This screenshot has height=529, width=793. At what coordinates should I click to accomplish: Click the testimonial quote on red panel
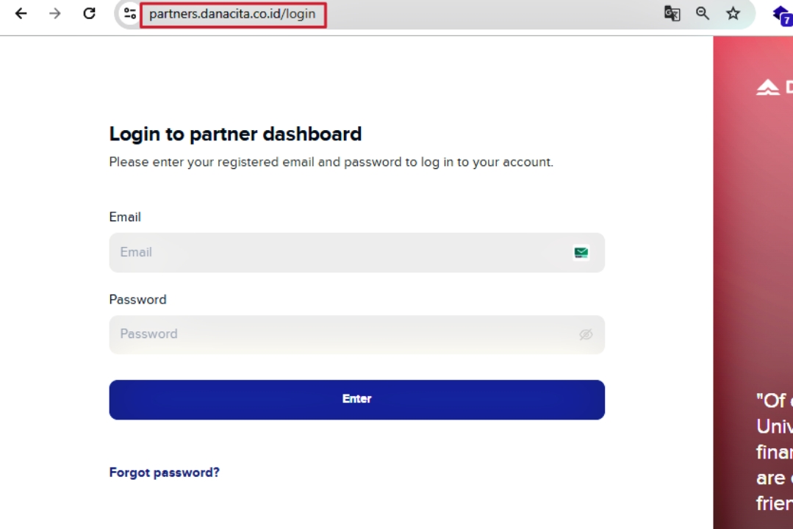[x=774, y=452]
